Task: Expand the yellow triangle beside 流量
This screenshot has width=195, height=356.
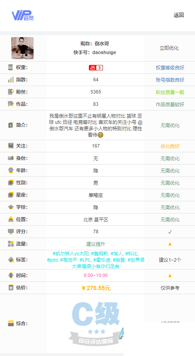Action: pos(170,244)
